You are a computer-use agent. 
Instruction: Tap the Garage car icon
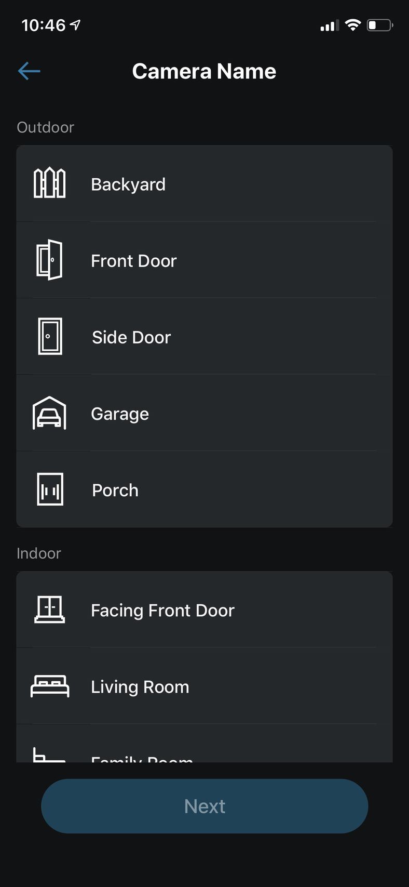pyautogui.click(x=49, y=413)
